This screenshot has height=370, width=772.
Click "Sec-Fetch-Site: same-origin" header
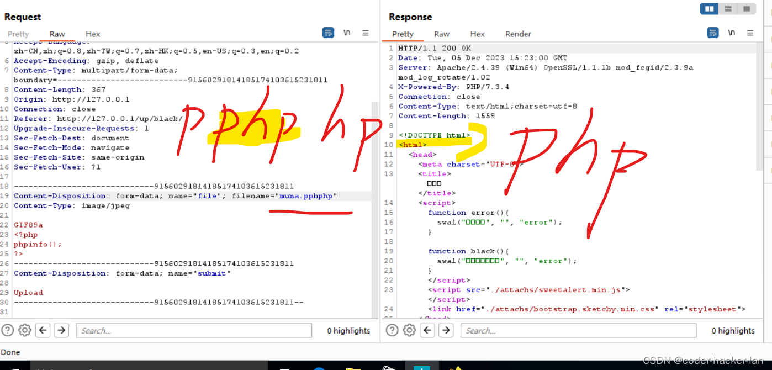click(79, 157)
